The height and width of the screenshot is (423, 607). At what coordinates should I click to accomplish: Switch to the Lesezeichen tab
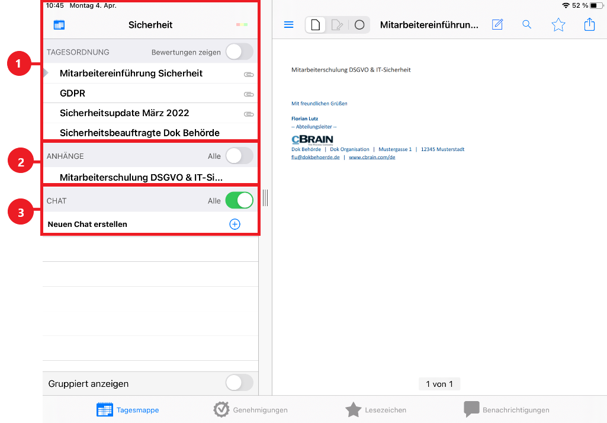[375, 409]
